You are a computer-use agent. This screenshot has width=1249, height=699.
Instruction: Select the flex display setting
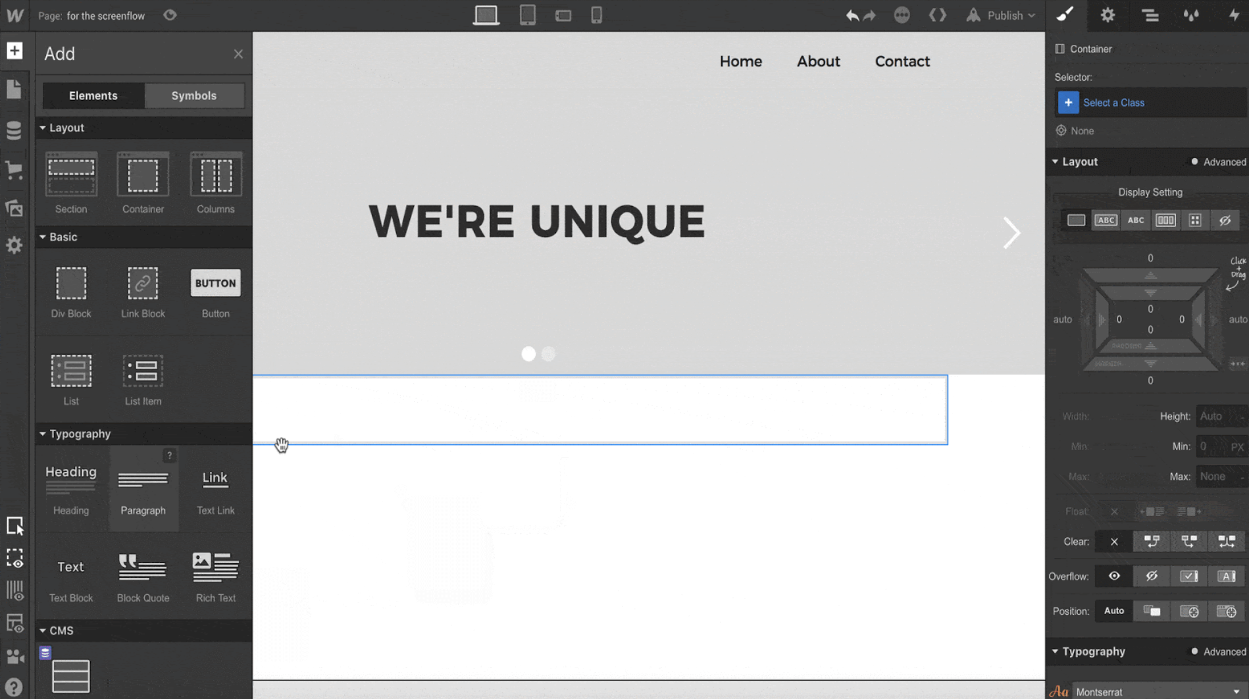1165,220
